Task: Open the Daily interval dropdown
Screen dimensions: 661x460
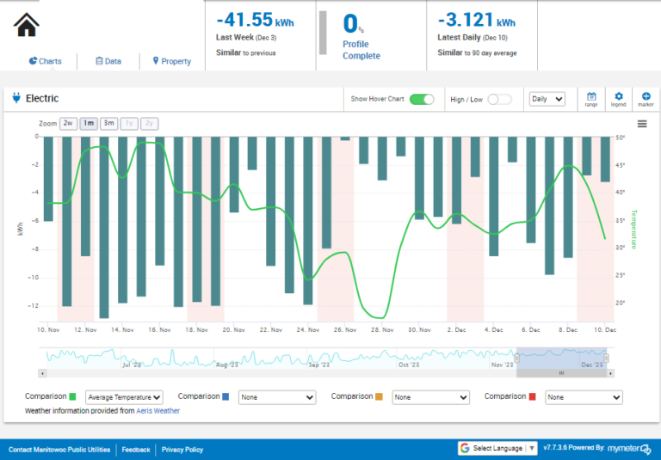Action: tap(547, 99)
